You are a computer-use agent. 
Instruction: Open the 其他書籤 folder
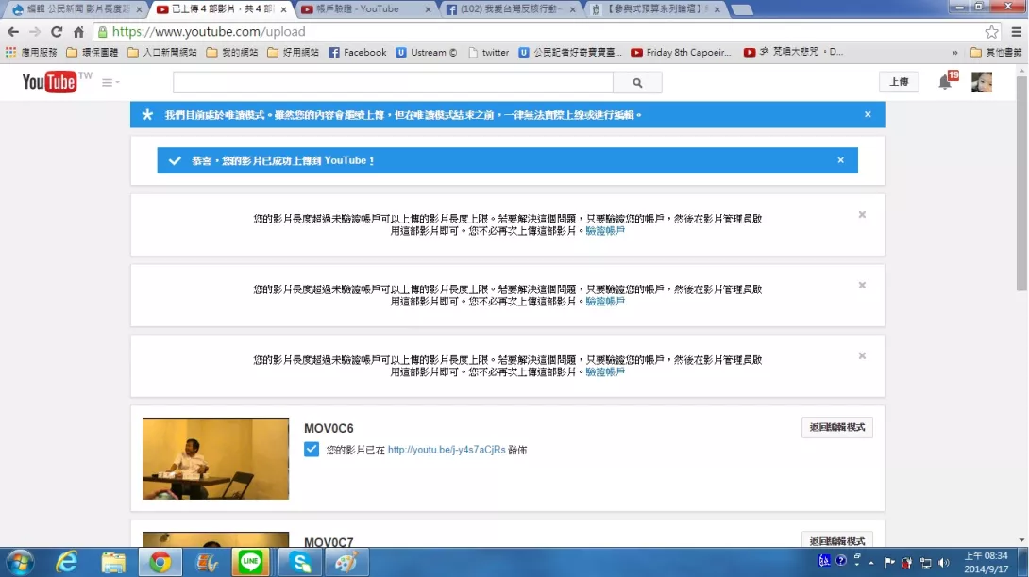(996, 52)
